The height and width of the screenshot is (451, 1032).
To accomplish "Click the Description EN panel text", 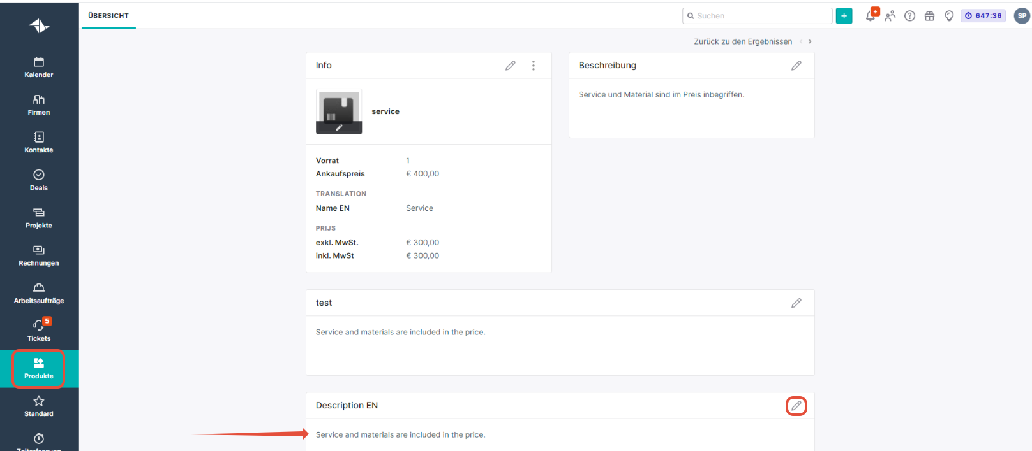I will (x=400, y=435).
